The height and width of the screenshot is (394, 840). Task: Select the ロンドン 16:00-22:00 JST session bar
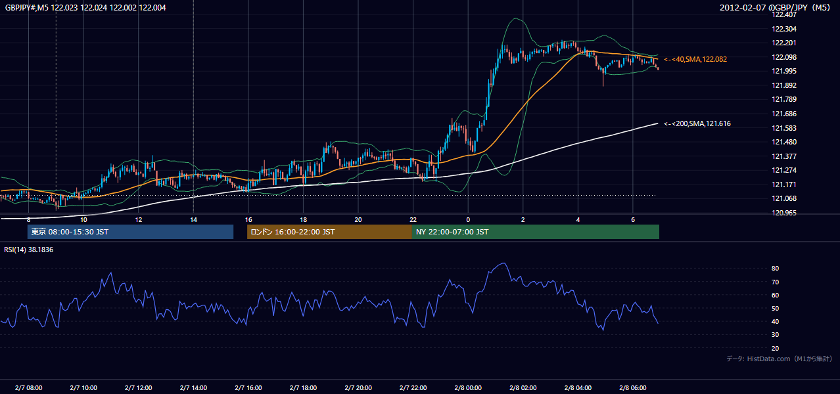[329, 232]
